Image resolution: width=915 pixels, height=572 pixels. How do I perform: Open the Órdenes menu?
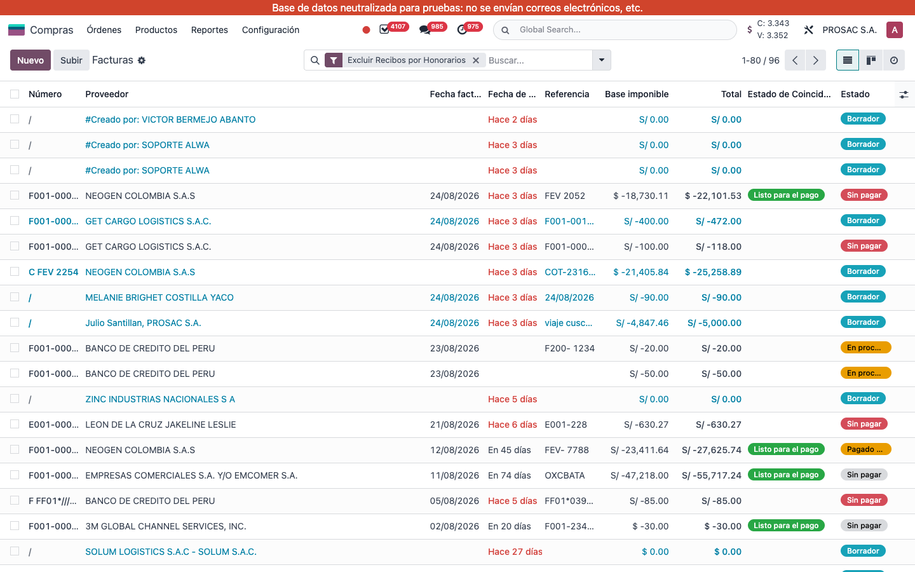pos(104,30)
